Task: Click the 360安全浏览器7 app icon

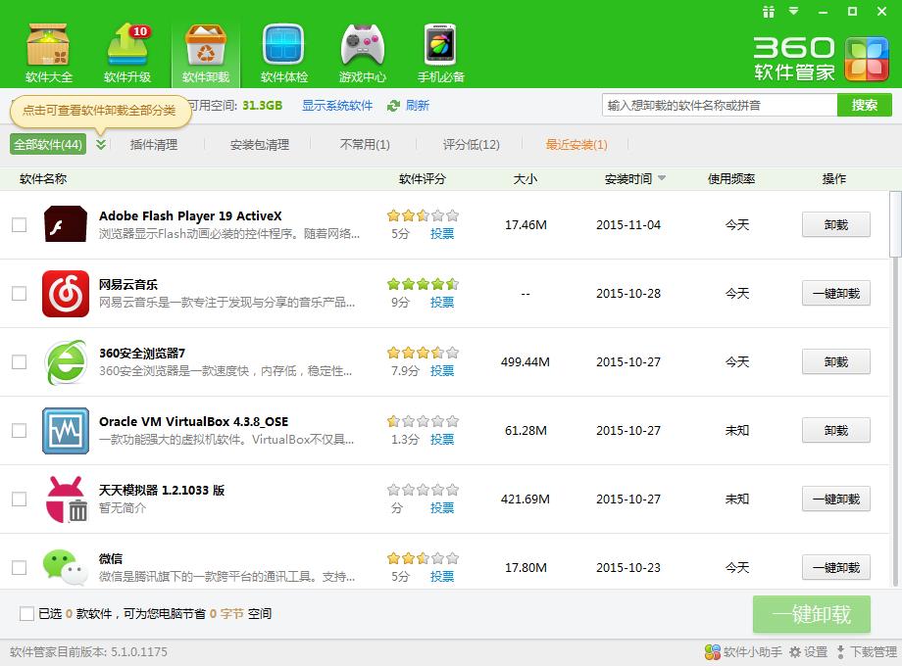Action: pos(66,362)
